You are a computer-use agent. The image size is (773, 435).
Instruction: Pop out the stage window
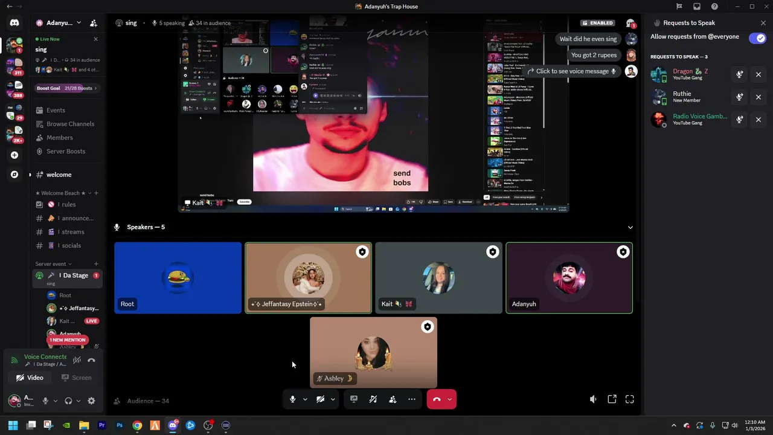pyautogui.click(x=612, y=399)
